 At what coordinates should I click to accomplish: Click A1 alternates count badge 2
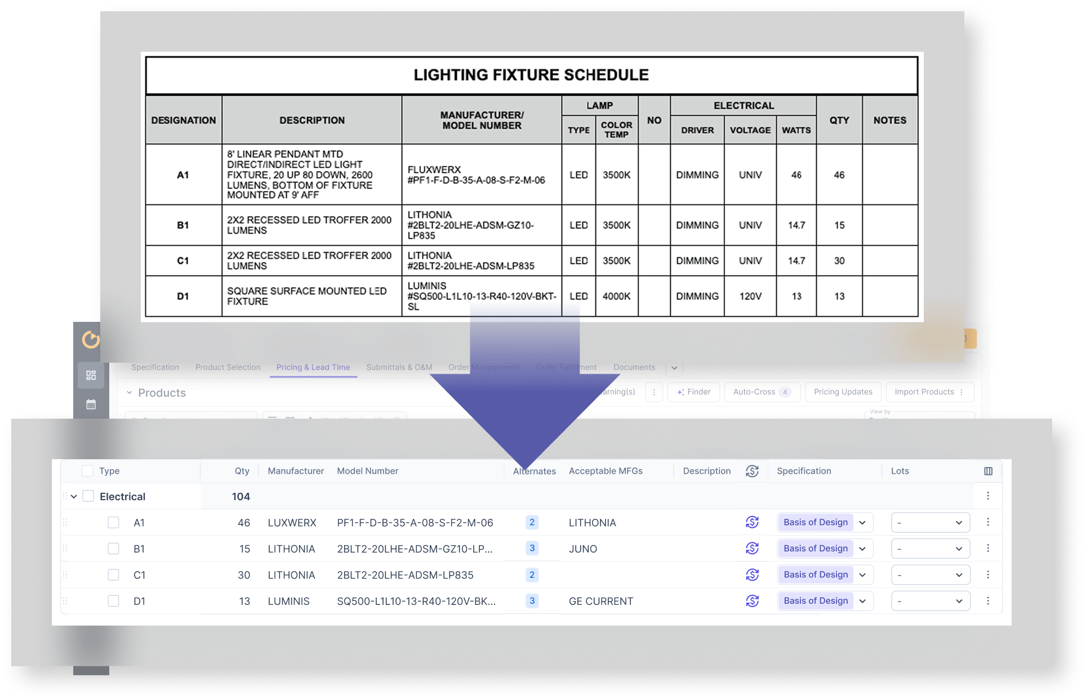(x=532, y=522)
